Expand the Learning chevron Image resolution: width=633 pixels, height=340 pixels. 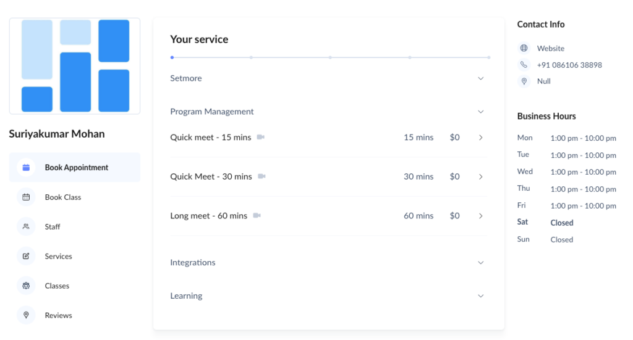(480, 296)
